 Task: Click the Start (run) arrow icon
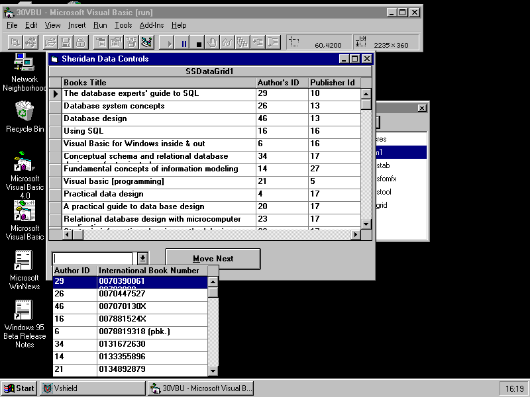pyautogui.click(x=169, y=43)
